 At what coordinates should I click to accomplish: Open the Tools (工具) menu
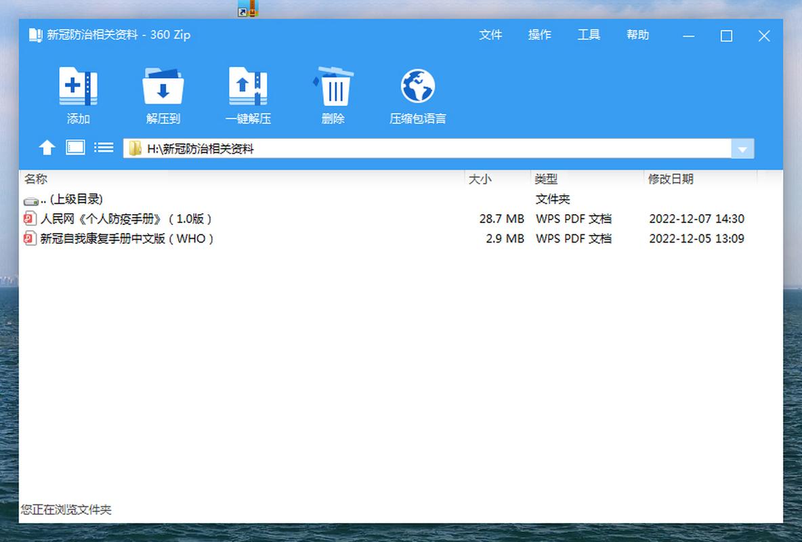click(x=589, y=35)
